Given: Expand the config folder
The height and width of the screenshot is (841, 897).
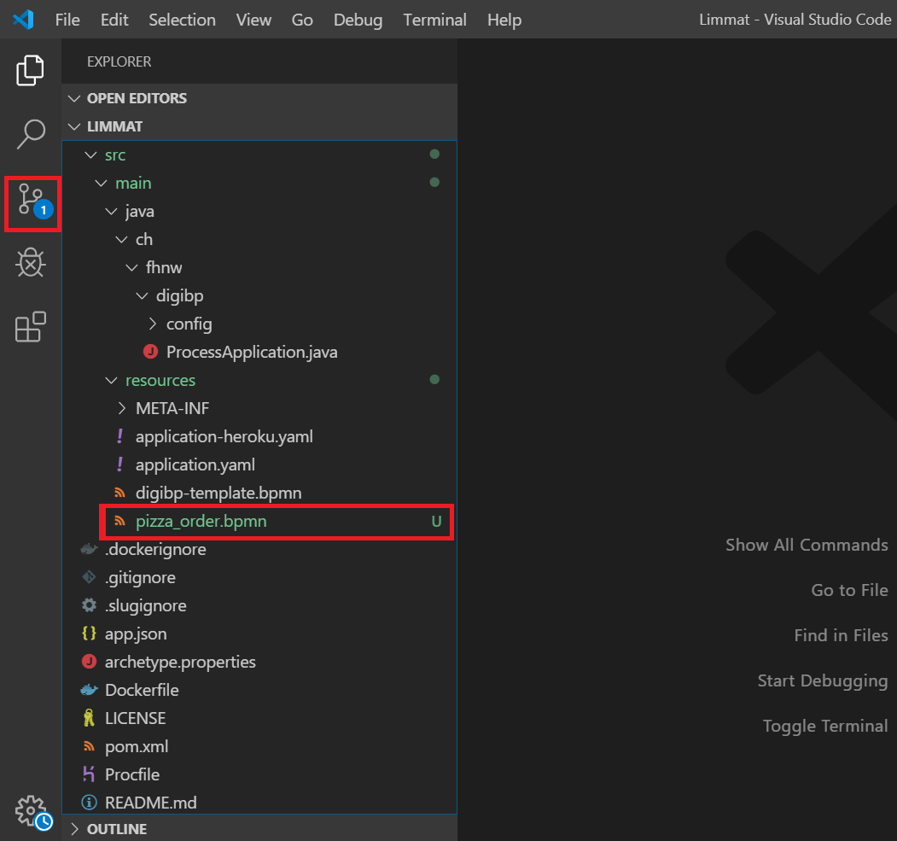Looking at the screenshot, I should coord(153,324).
